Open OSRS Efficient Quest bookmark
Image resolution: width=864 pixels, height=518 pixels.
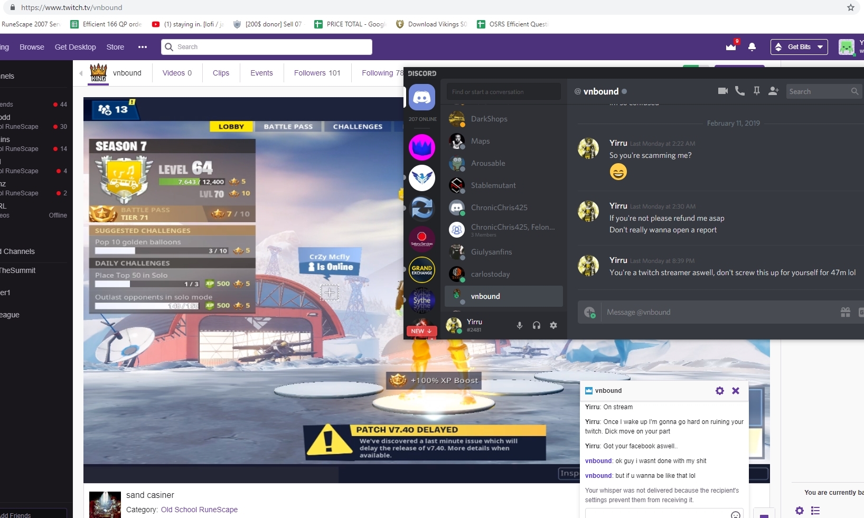[513, 24]
